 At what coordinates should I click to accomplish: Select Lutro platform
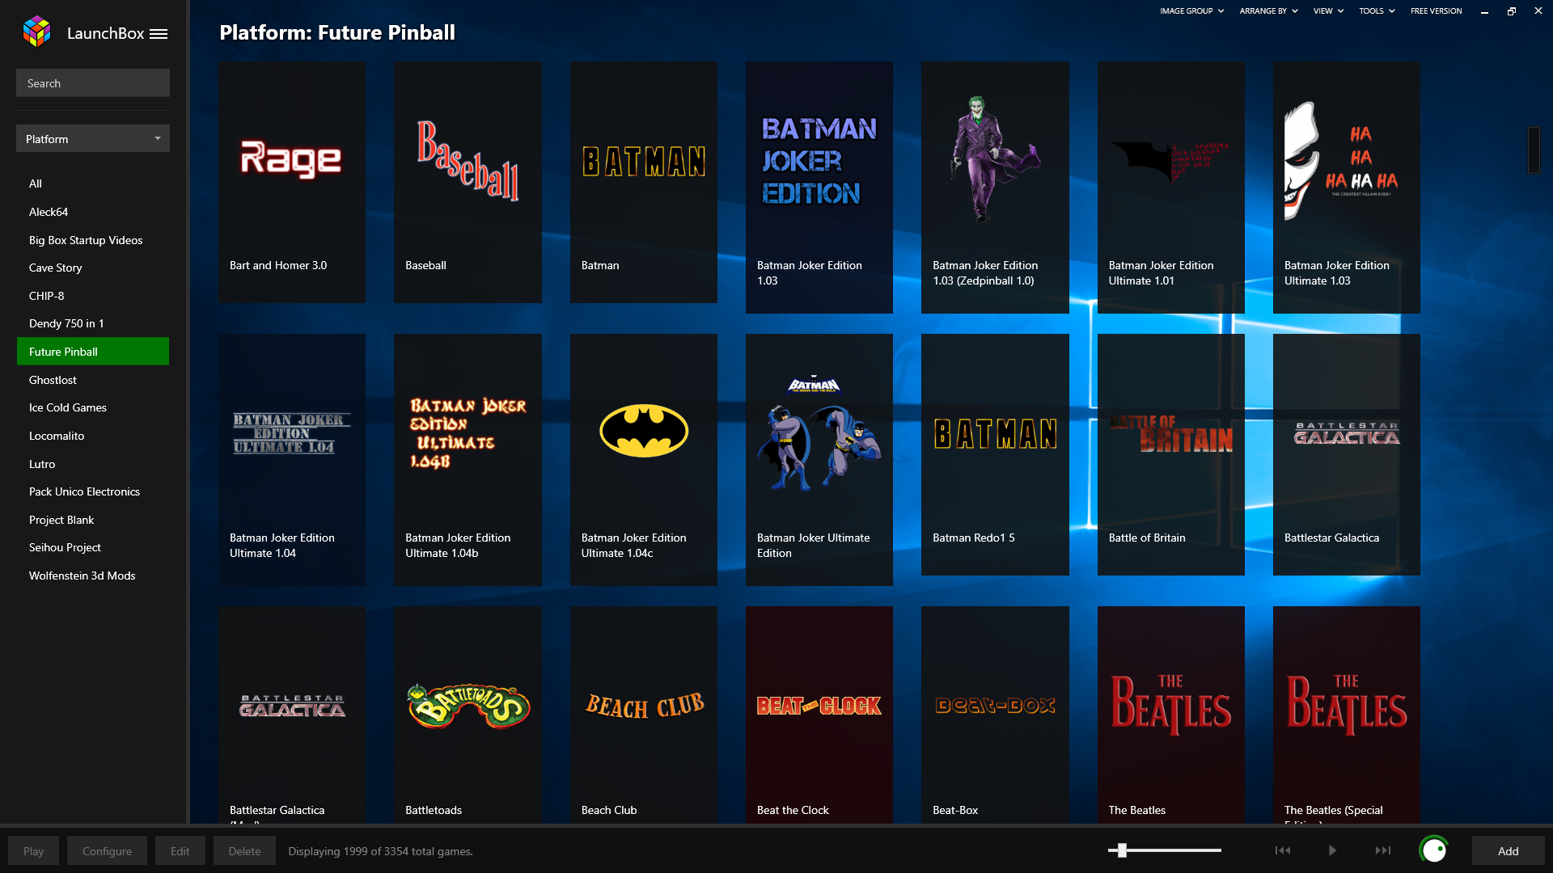point(93,464)
